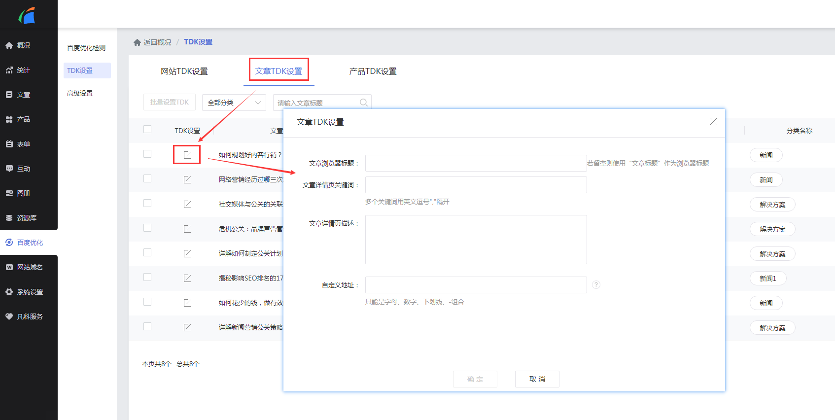Open the 产品 products sidebar item

point(29,119)
